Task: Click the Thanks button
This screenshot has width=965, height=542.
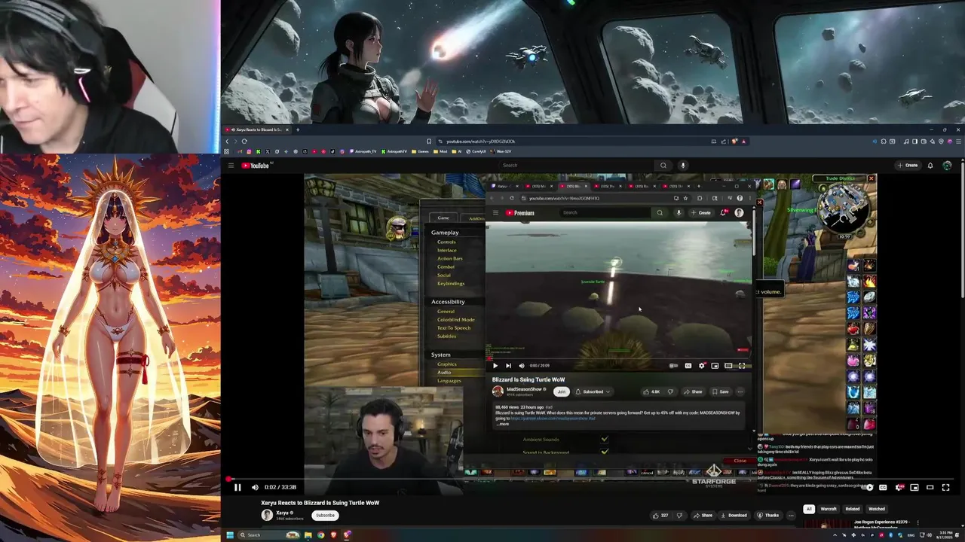Action: [x=768, y=516]
